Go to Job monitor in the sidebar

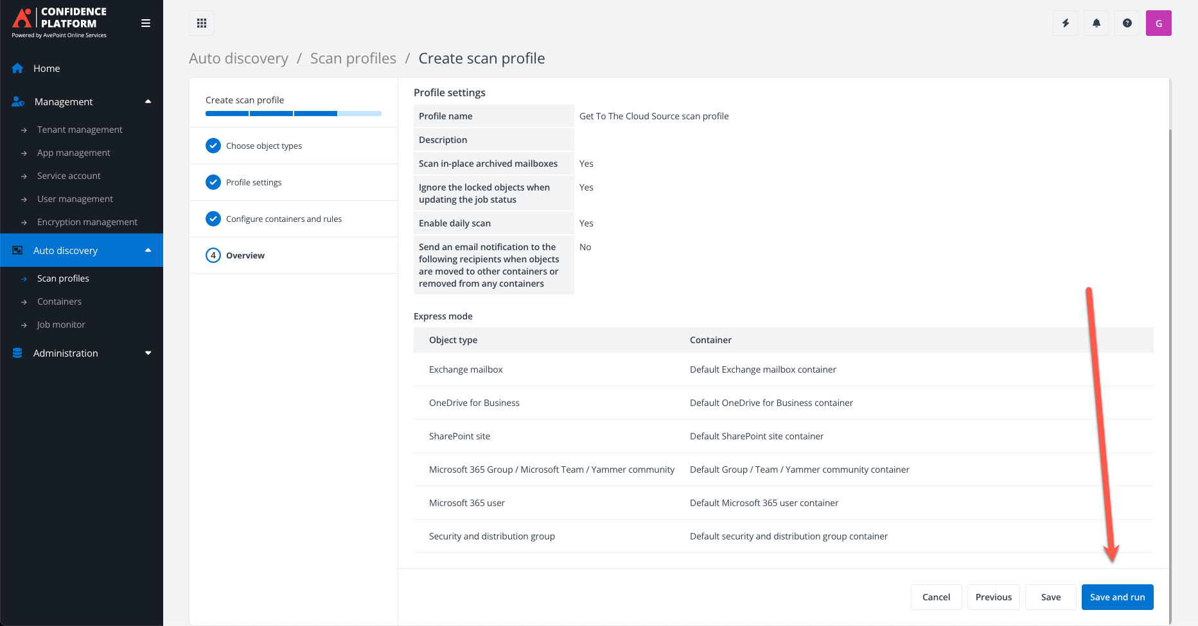[x=60, y=325]
